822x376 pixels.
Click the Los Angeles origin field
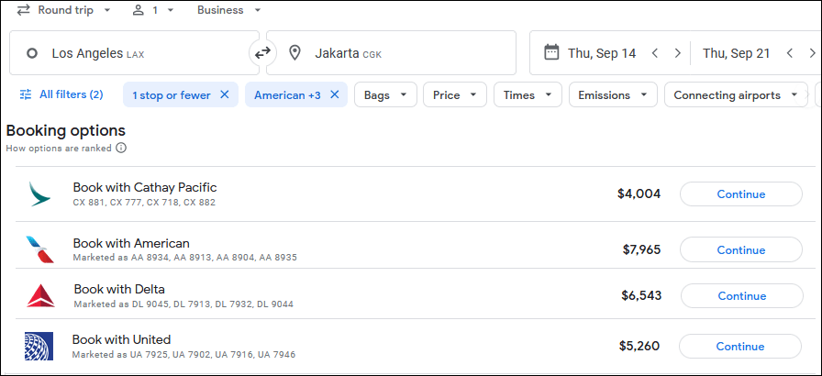[x=134, y=53]
